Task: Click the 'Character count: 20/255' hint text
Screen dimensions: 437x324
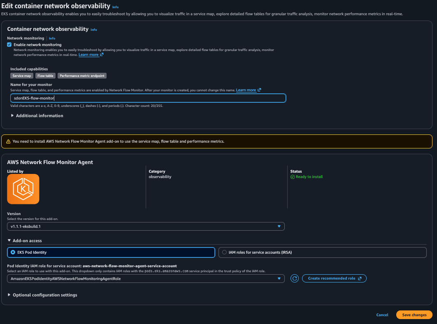Action: point(144,106)
